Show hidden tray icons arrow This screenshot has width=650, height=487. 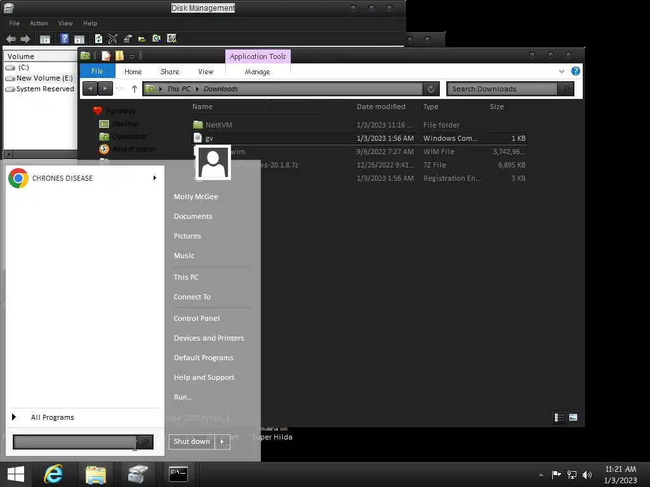[x=541, y=475]
